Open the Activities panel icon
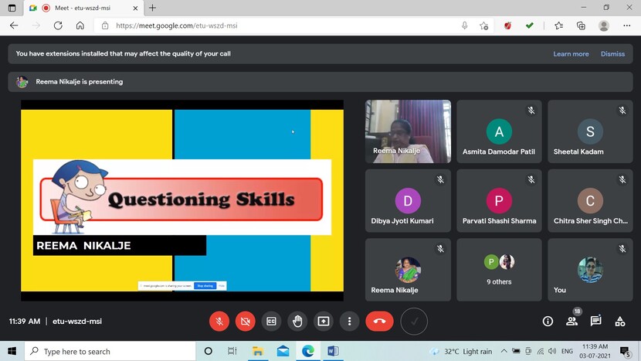Screen dimensions: 641x361 pyautogui.click(x=619, y=321)
